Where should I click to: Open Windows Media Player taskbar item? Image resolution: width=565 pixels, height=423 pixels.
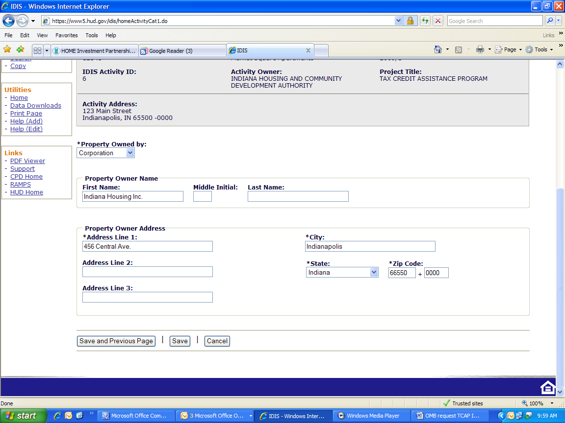(371, 416)
